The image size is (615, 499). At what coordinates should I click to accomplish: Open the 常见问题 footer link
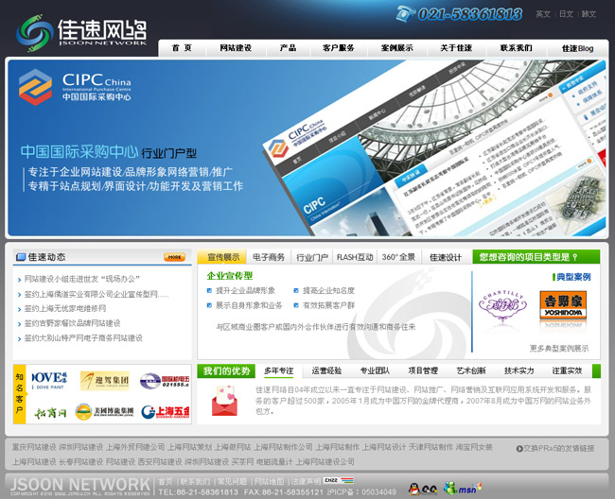pos(232,481)
